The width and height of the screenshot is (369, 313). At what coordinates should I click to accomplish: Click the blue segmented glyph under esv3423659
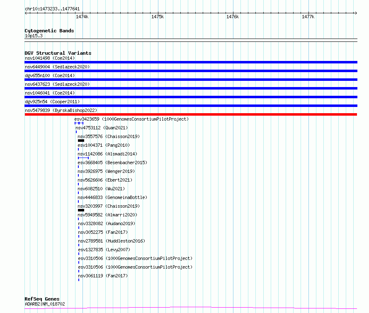79,123
